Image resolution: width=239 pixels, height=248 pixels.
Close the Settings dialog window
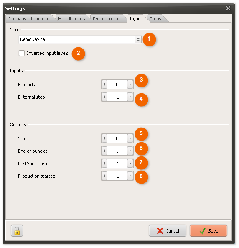coord(228,8)
